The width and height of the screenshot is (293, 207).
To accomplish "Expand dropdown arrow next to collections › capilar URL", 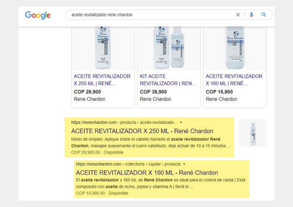I will [x=184, y=164].
